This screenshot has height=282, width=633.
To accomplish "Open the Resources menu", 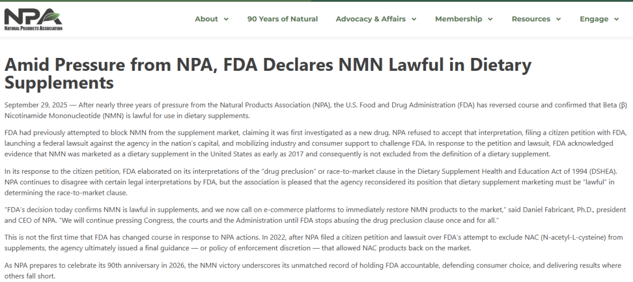I will click(x=531, y=19).
